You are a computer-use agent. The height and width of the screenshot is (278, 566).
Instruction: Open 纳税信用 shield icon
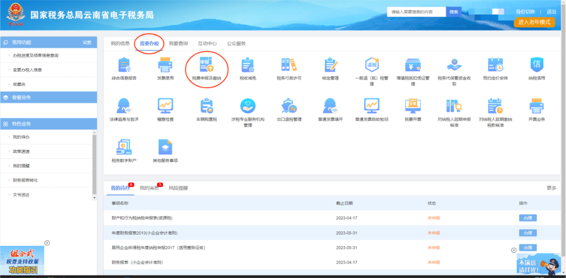(537, 65)
